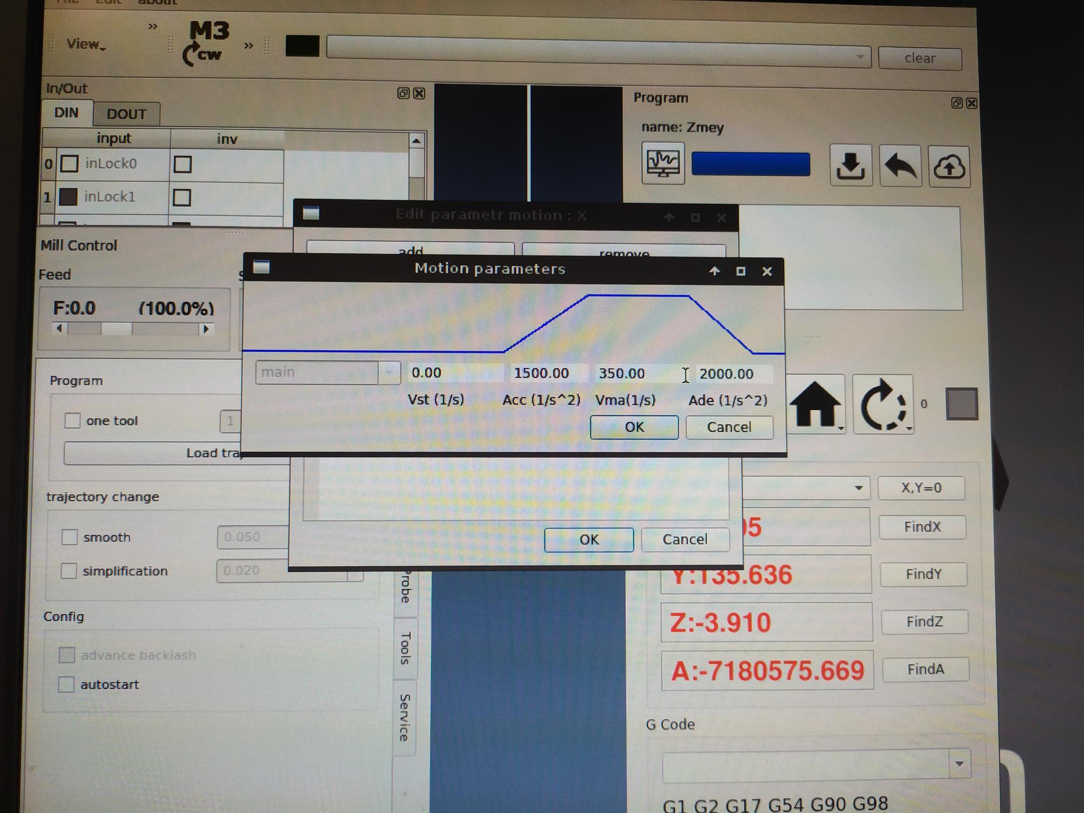This screenshot has height=813, width=1084.
Task: Click the FindX button
Action: pos(922,527)
